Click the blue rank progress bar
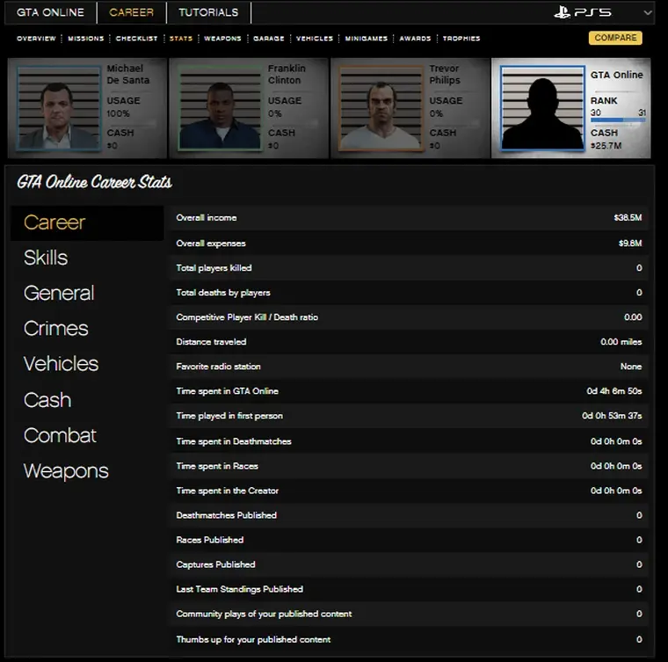 tap(617, 120)
